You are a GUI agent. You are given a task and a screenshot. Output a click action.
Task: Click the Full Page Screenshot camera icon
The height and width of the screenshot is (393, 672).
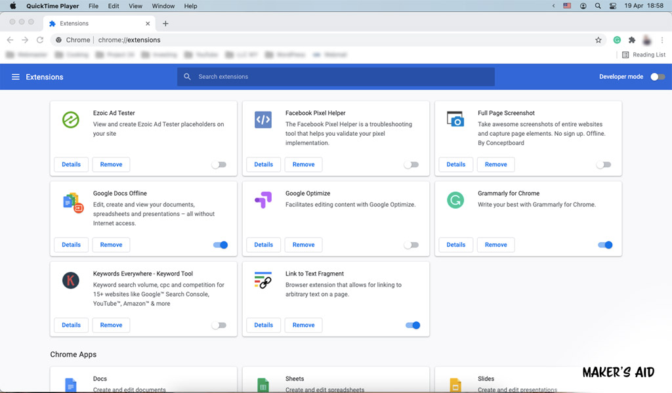pos(455,119)
